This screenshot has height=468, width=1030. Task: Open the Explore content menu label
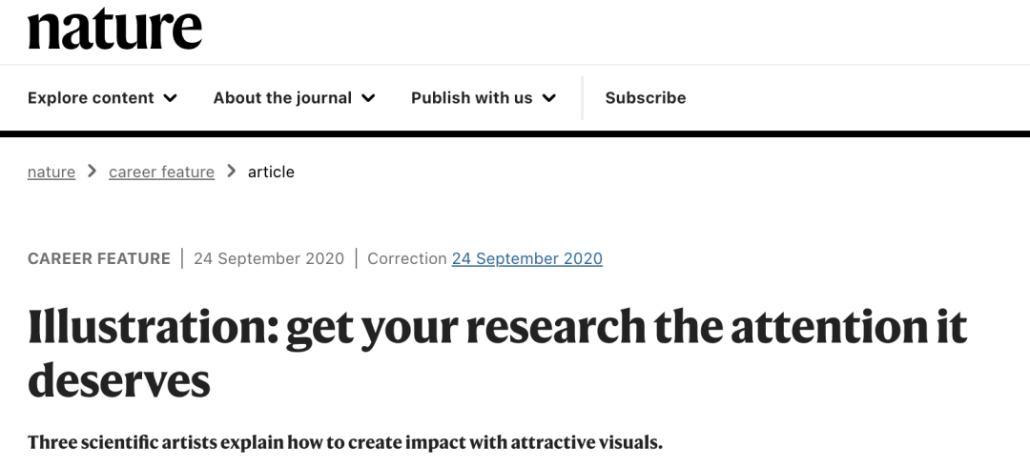tap(91, 98)
